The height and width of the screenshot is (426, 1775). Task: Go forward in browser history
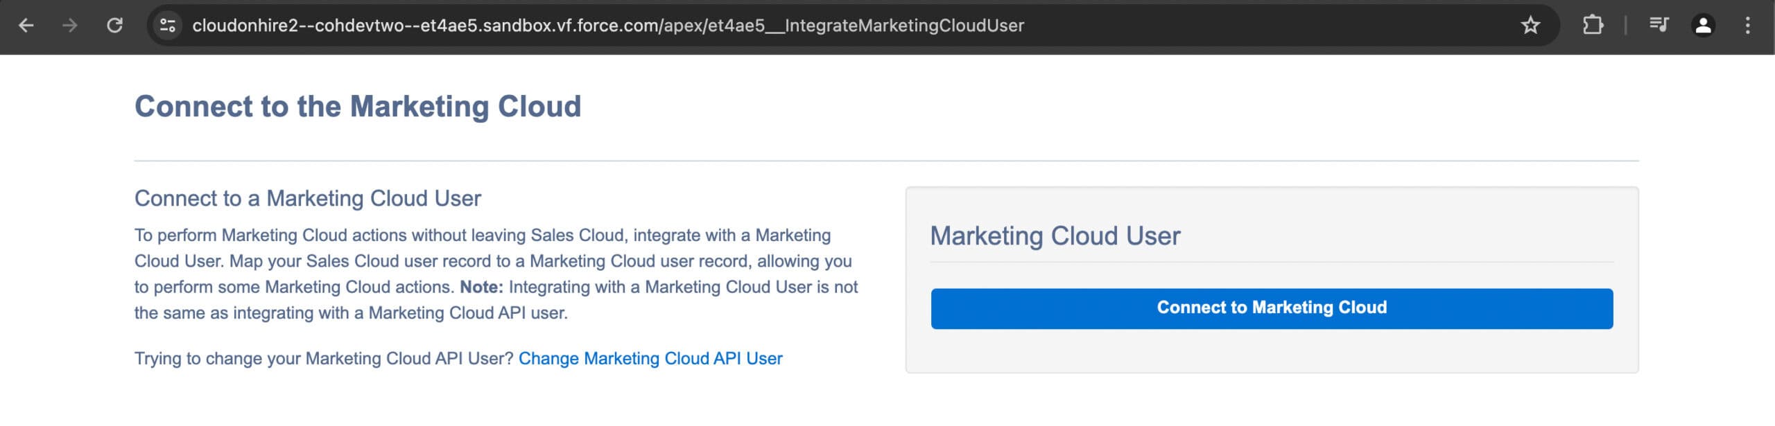tap(70, 26)
